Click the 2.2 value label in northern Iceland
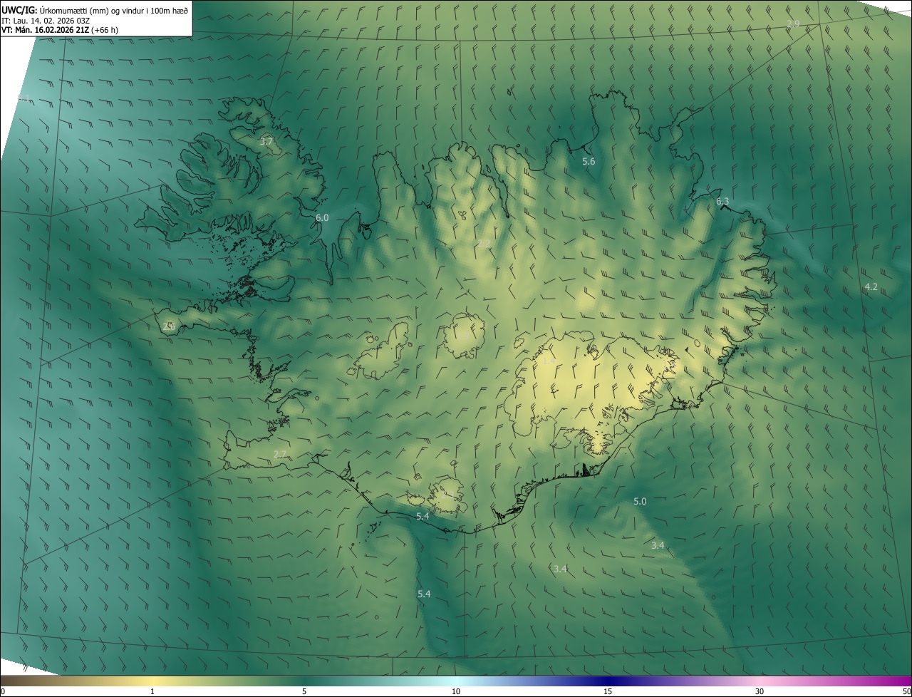Screen dimensions: 912x697 484,244
